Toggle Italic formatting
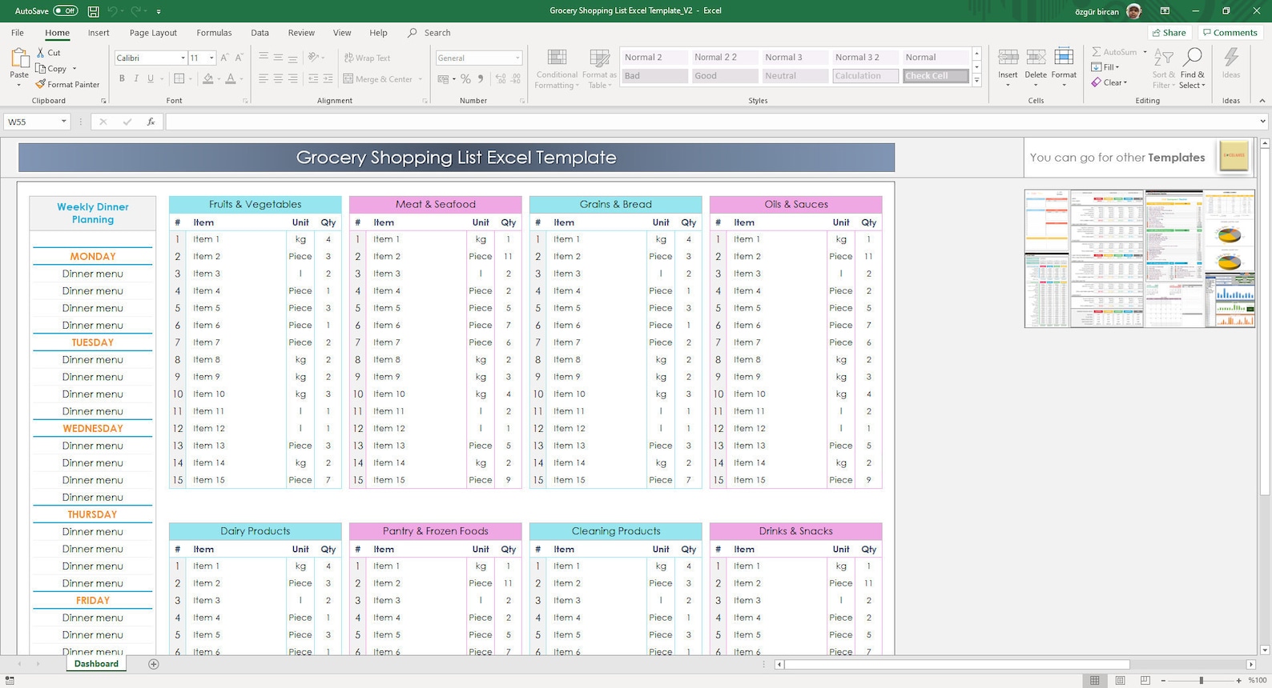 point(136,78)
